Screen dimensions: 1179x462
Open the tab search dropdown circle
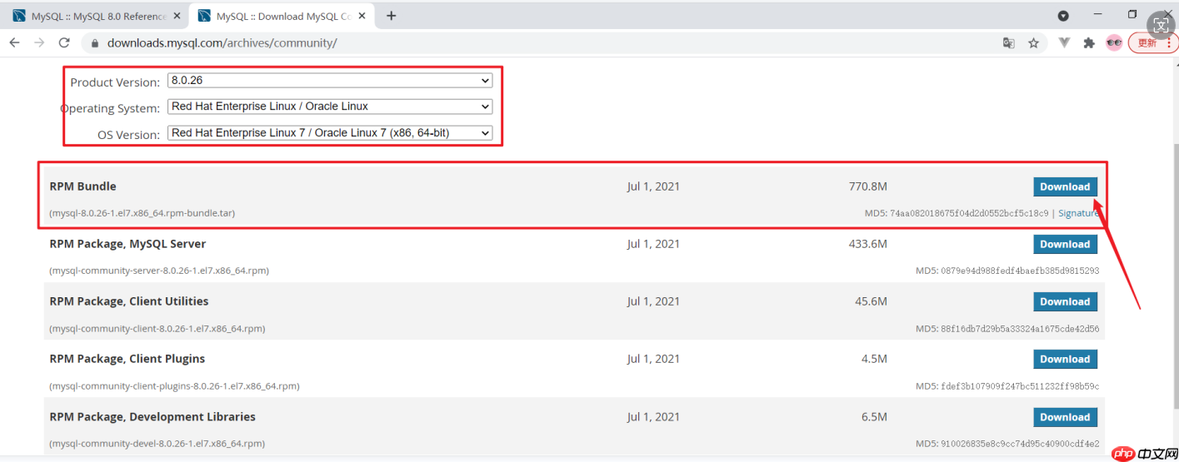coord(1063,16)
